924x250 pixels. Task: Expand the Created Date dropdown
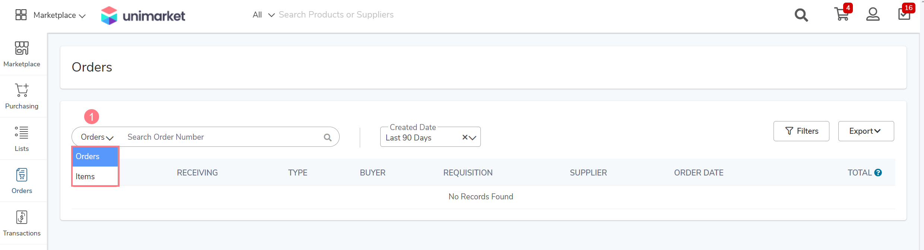pos(473,138)
